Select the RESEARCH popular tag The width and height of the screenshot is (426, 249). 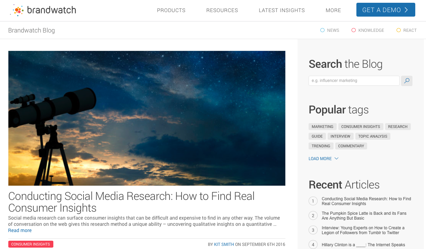[x=398, y=127]
